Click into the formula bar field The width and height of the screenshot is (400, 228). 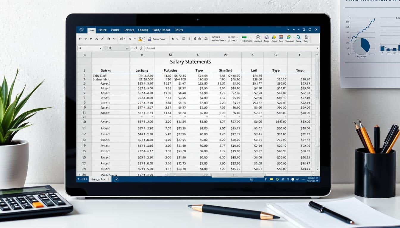click(x=232, y=48)
